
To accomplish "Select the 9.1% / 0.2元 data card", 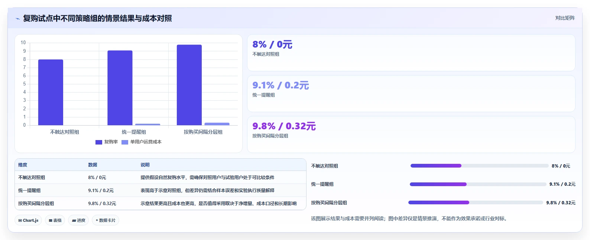I will pos(411,94).
